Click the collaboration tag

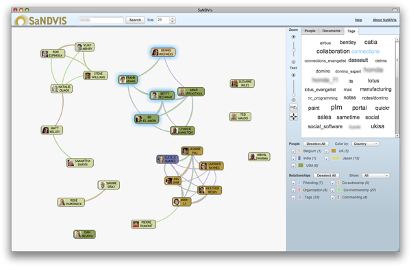click(x=333, y=51)
